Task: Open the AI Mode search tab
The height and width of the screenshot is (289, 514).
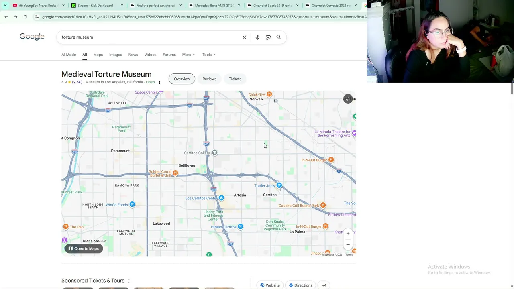Action: (69, 55)
